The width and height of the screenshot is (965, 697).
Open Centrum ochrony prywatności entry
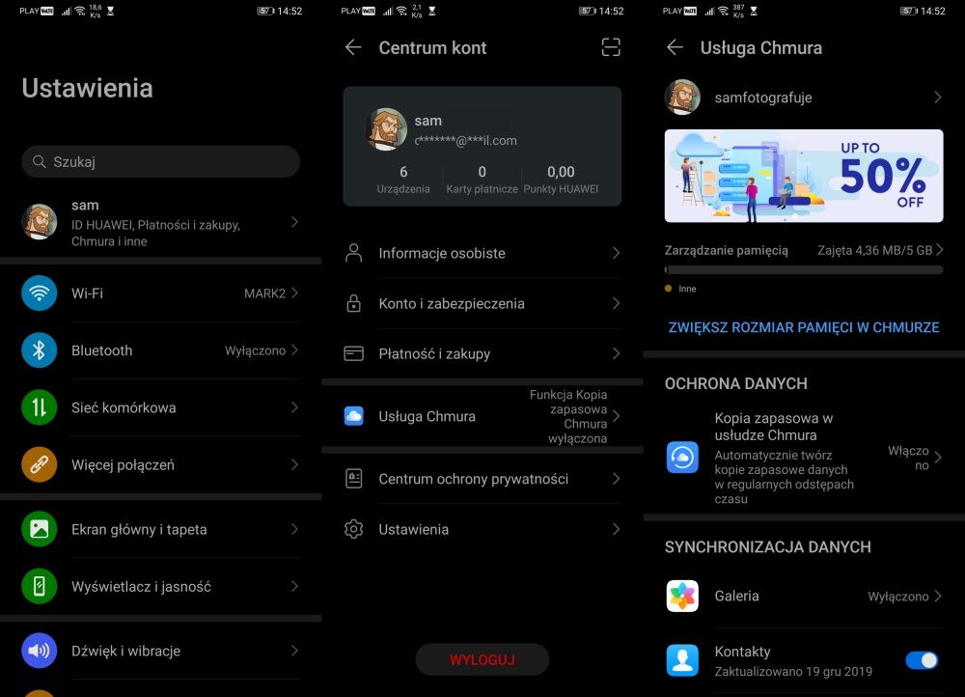(x=482, y=479)
